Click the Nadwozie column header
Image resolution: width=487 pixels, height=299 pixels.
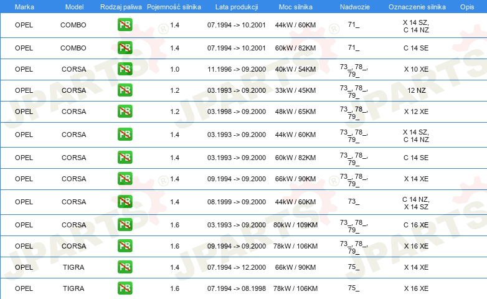point(355,7)
